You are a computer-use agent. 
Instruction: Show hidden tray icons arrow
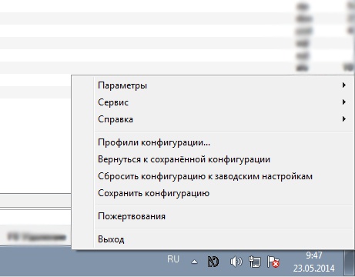195,262
